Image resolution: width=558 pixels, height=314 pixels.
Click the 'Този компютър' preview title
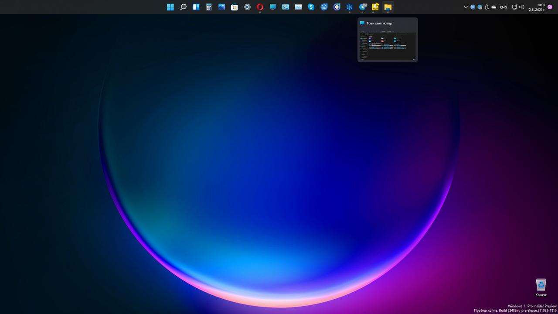coord(379,24)
